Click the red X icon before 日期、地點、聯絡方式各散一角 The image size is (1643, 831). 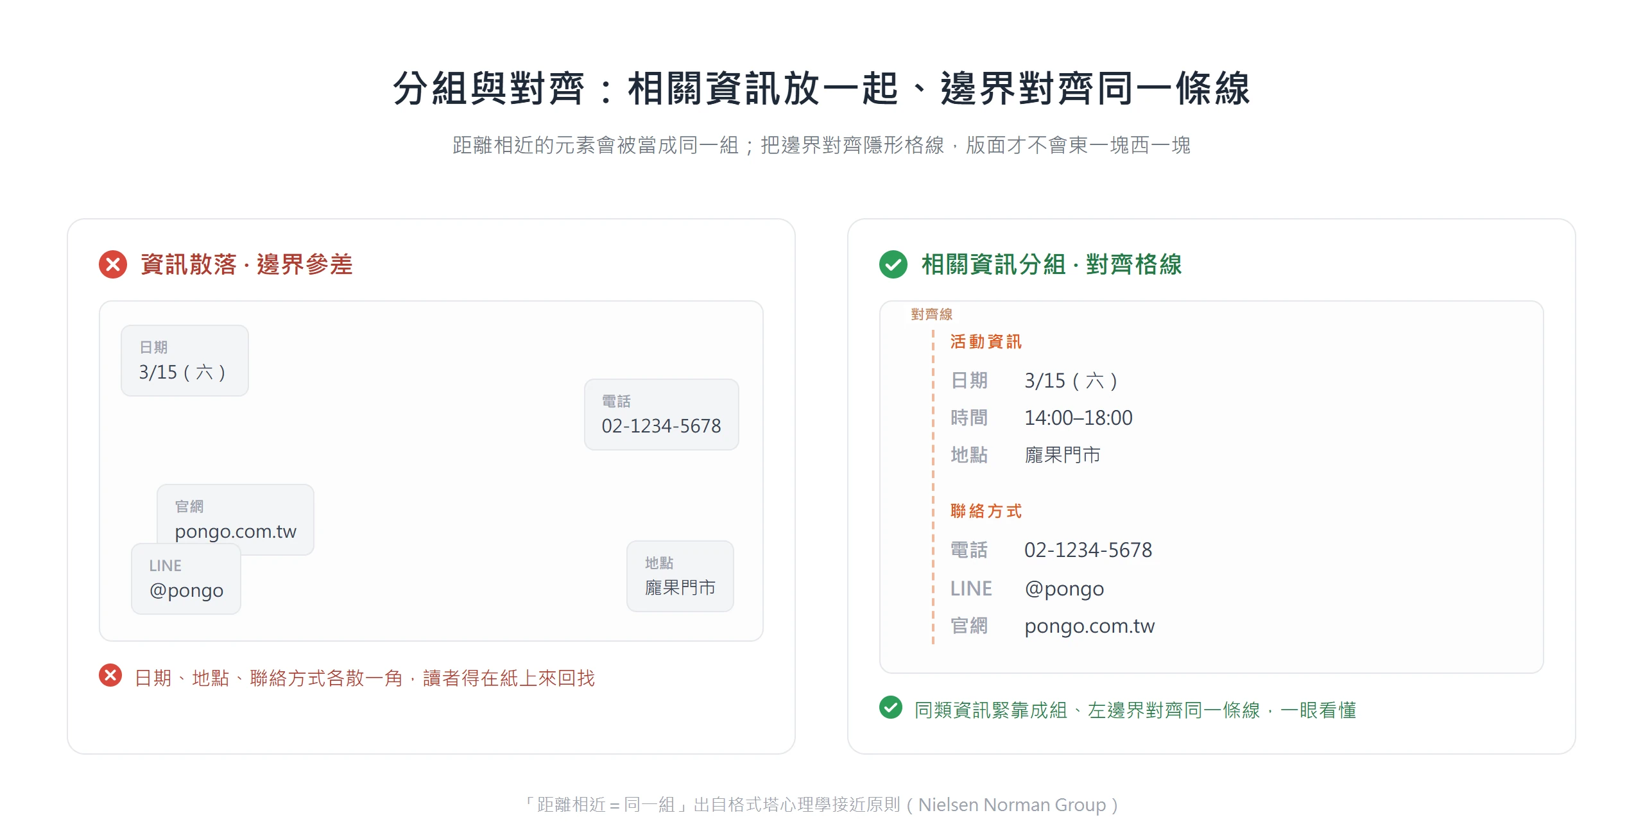(x=110, y=675)
